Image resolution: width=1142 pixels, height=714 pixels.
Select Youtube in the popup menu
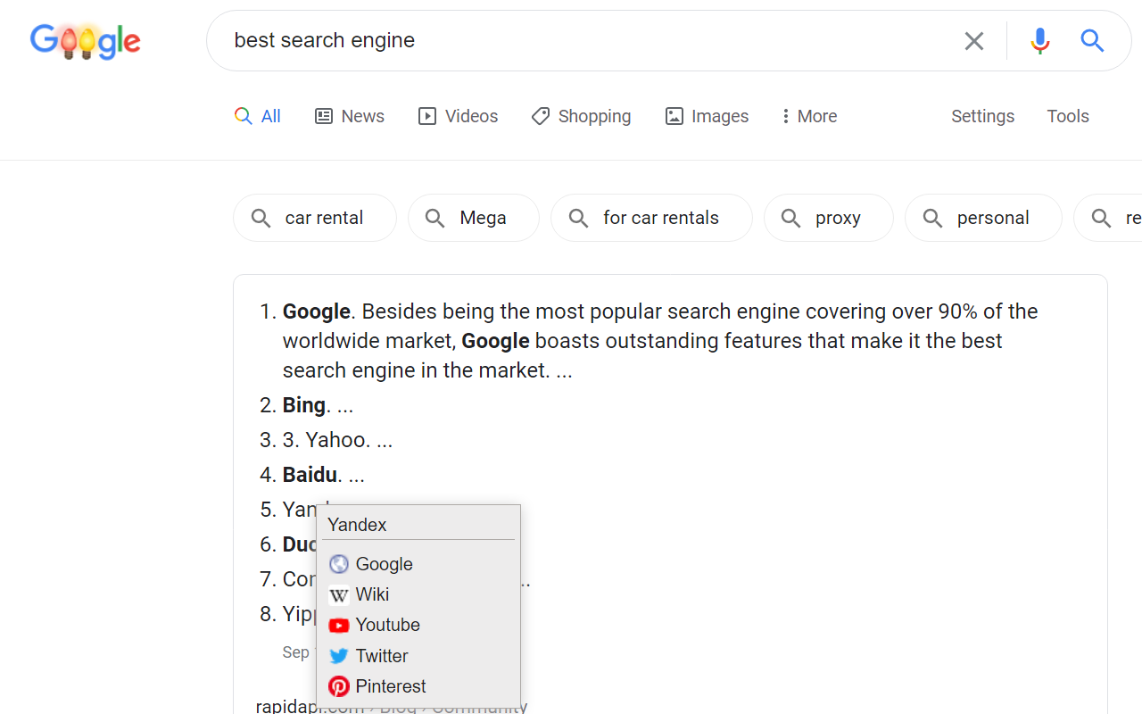point(418,625)
